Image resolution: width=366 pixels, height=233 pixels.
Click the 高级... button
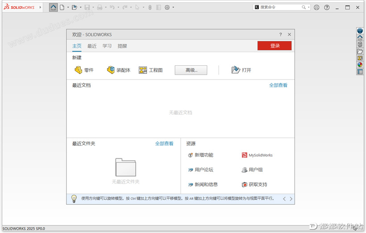191,70
